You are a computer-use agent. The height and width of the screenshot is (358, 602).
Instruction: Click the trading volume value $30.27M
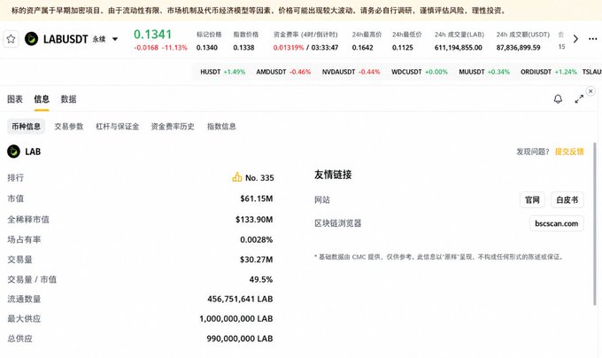(x=257, y=260)
